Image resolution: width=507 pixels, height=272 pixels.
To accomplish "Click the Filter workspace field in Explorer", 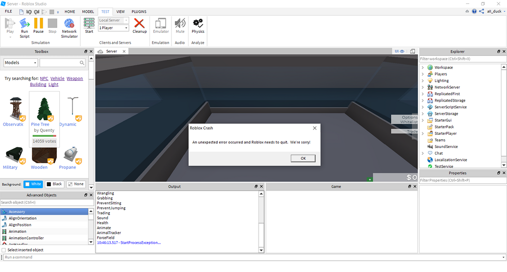I will coord(463,59).
